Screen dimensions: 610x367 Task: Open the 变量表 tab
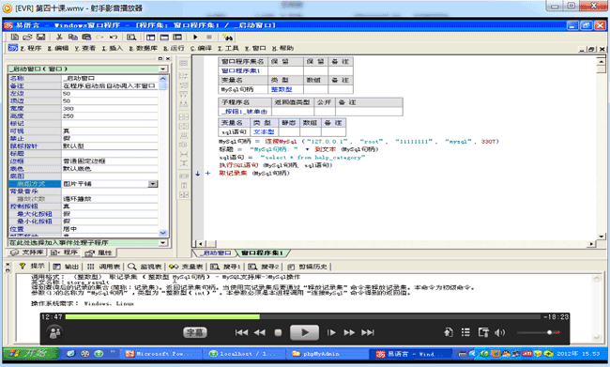coord(187,267)
